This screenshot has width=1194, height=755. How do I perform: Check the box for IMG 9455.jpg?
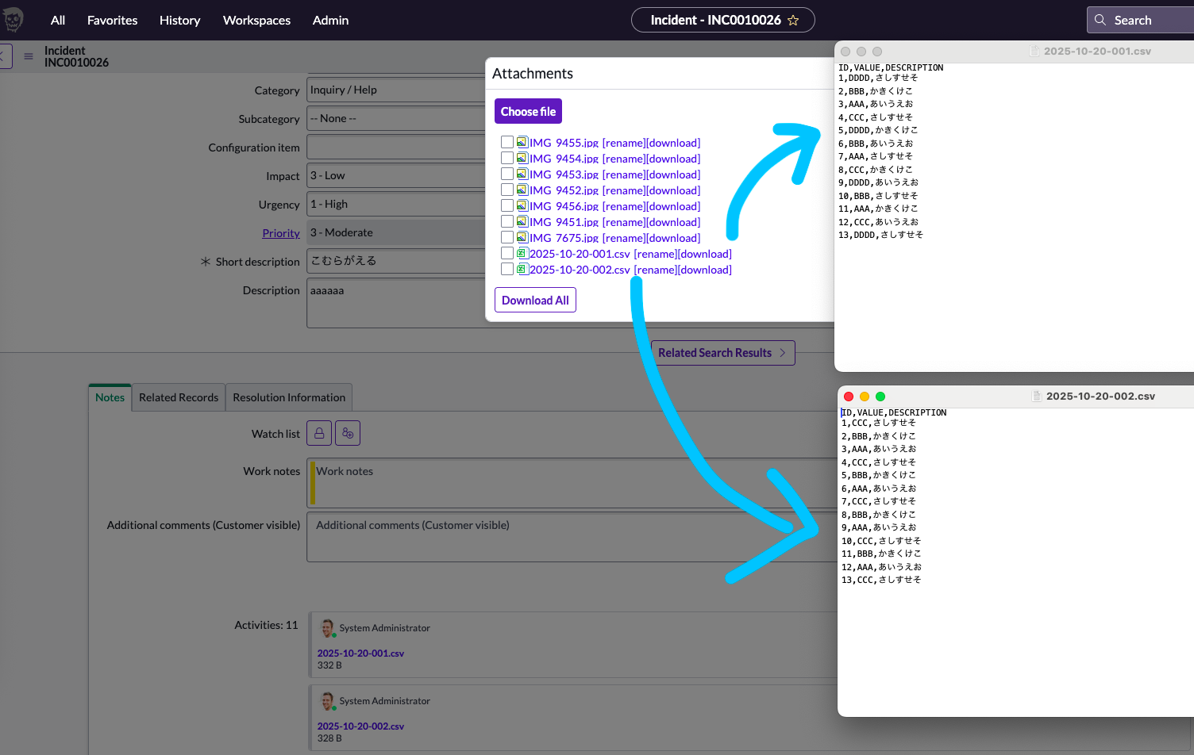[507, 142]
